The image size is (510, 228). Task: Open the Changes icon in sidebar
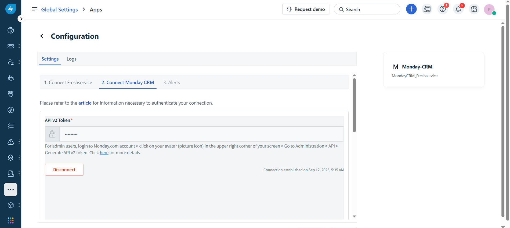(x=10, y=62)
